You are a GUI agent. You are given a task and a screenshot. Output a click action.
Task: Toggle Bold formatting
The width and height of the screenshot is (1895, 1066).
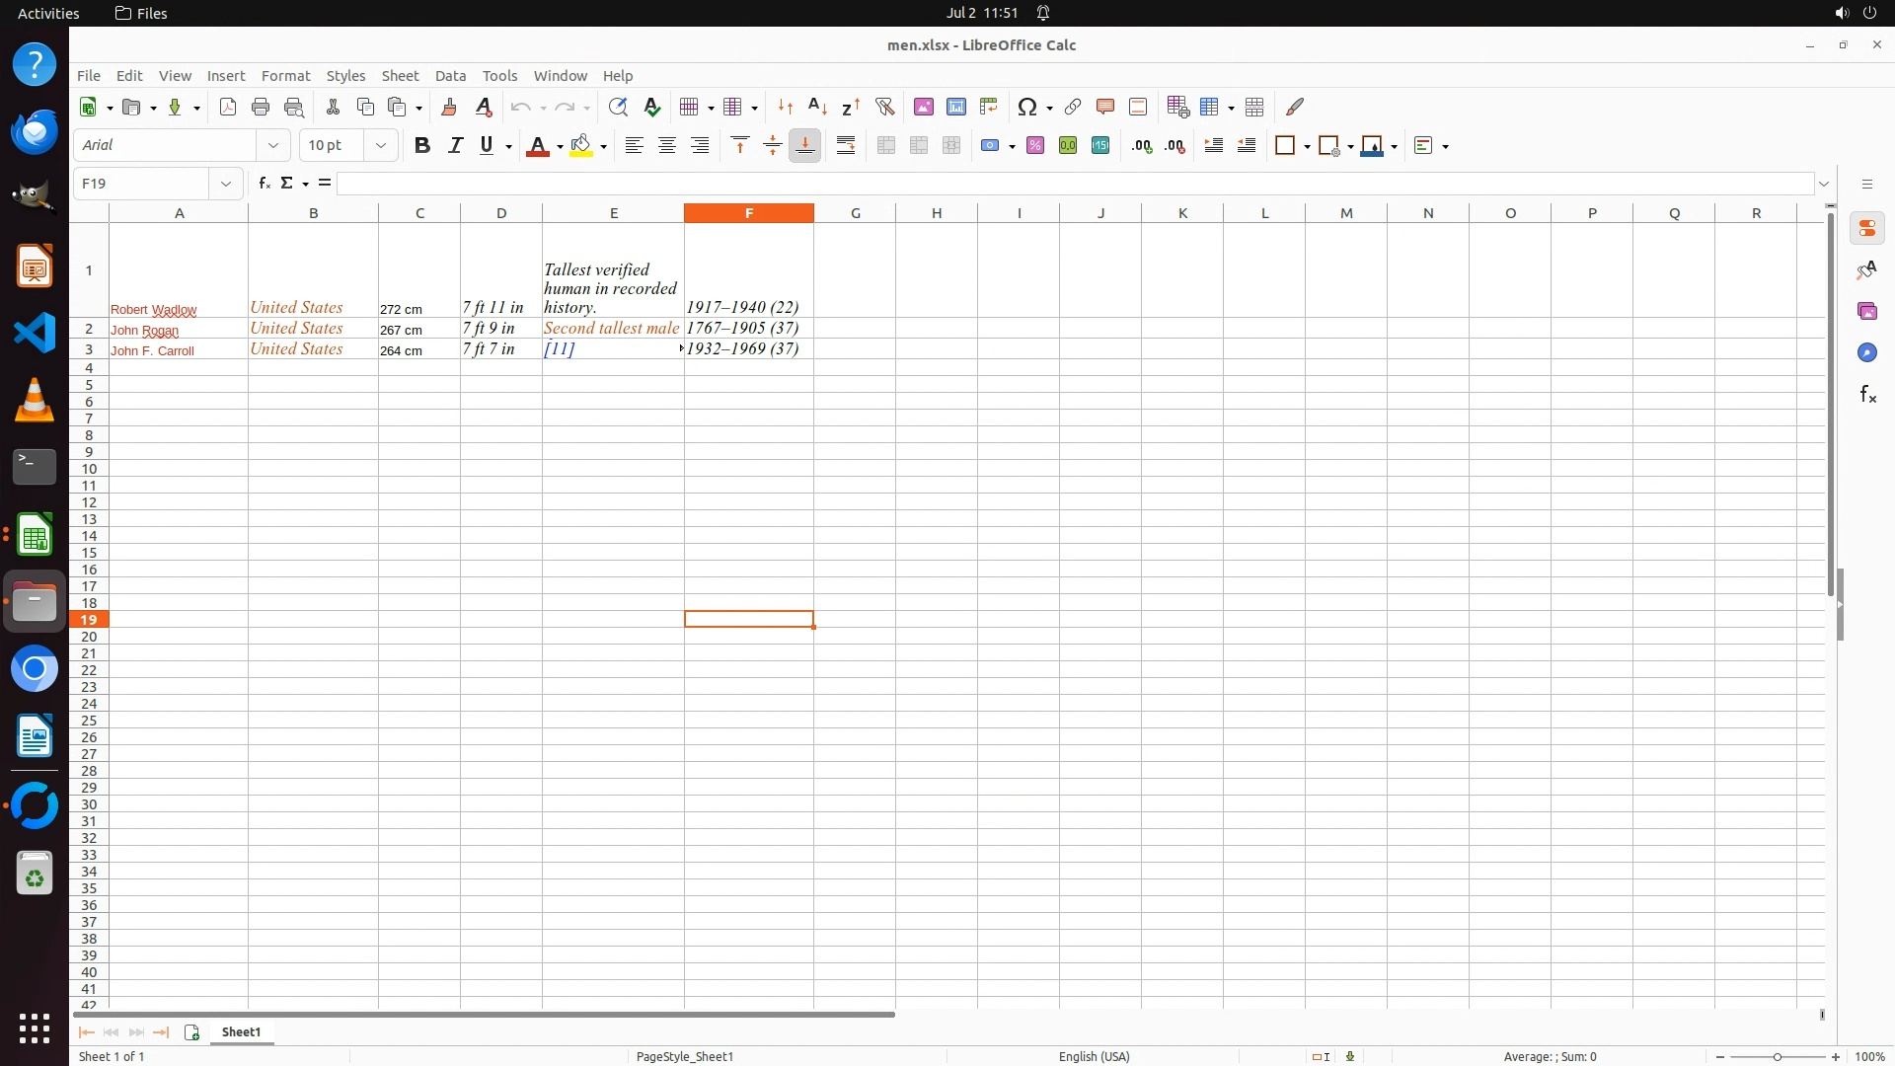(422, 145)
